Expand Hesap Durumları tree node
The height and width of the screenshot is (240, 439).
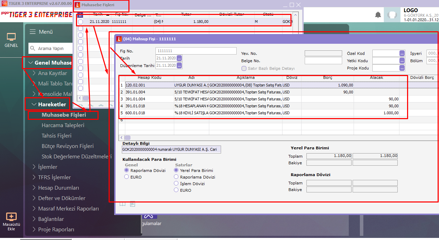(34, 188)
